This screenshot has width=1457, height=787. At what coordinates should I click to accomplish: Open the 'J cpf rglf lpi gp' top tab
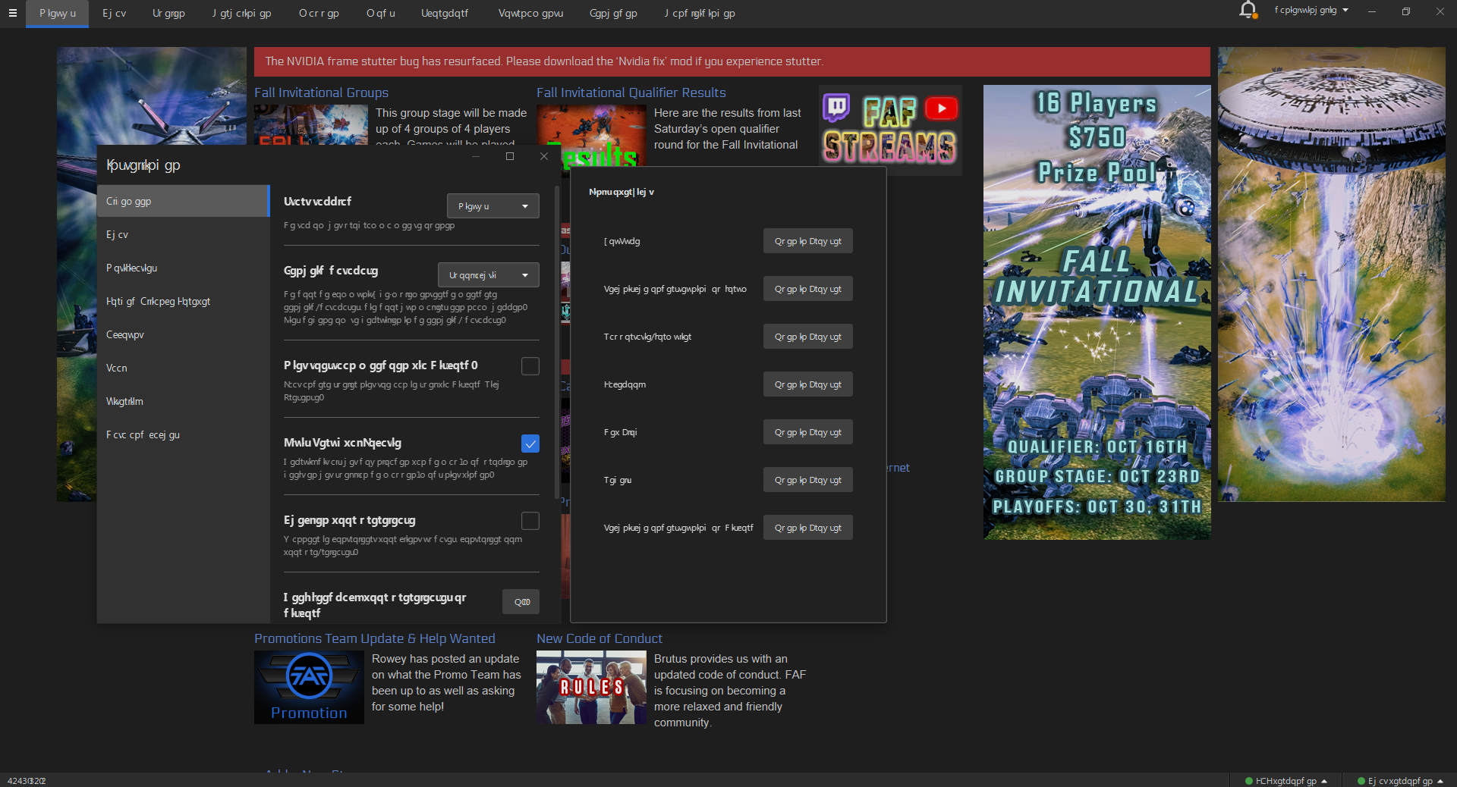(700, 14)
